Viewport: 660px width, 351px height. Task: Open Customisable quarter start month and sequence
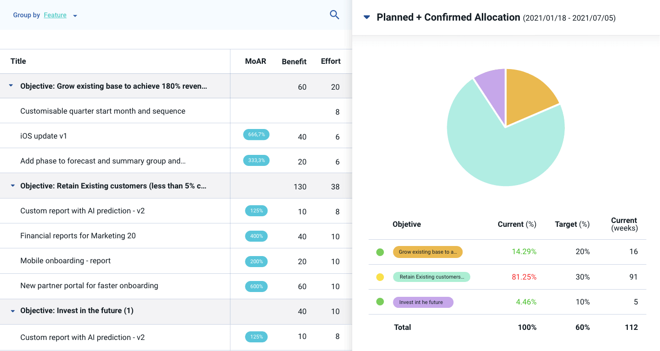click(103, 111)
